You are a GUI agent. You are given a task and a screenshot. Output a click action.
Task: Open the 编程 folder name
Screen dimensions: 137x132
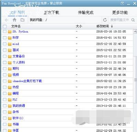[x=15, y=93]
